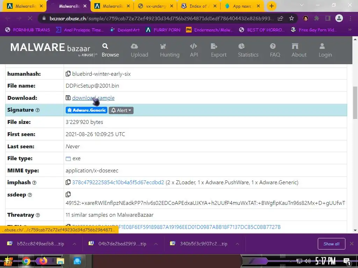Open the Hunting section
Image resolution: width=358 pixels, height=268 pixels.
(170, 50)
